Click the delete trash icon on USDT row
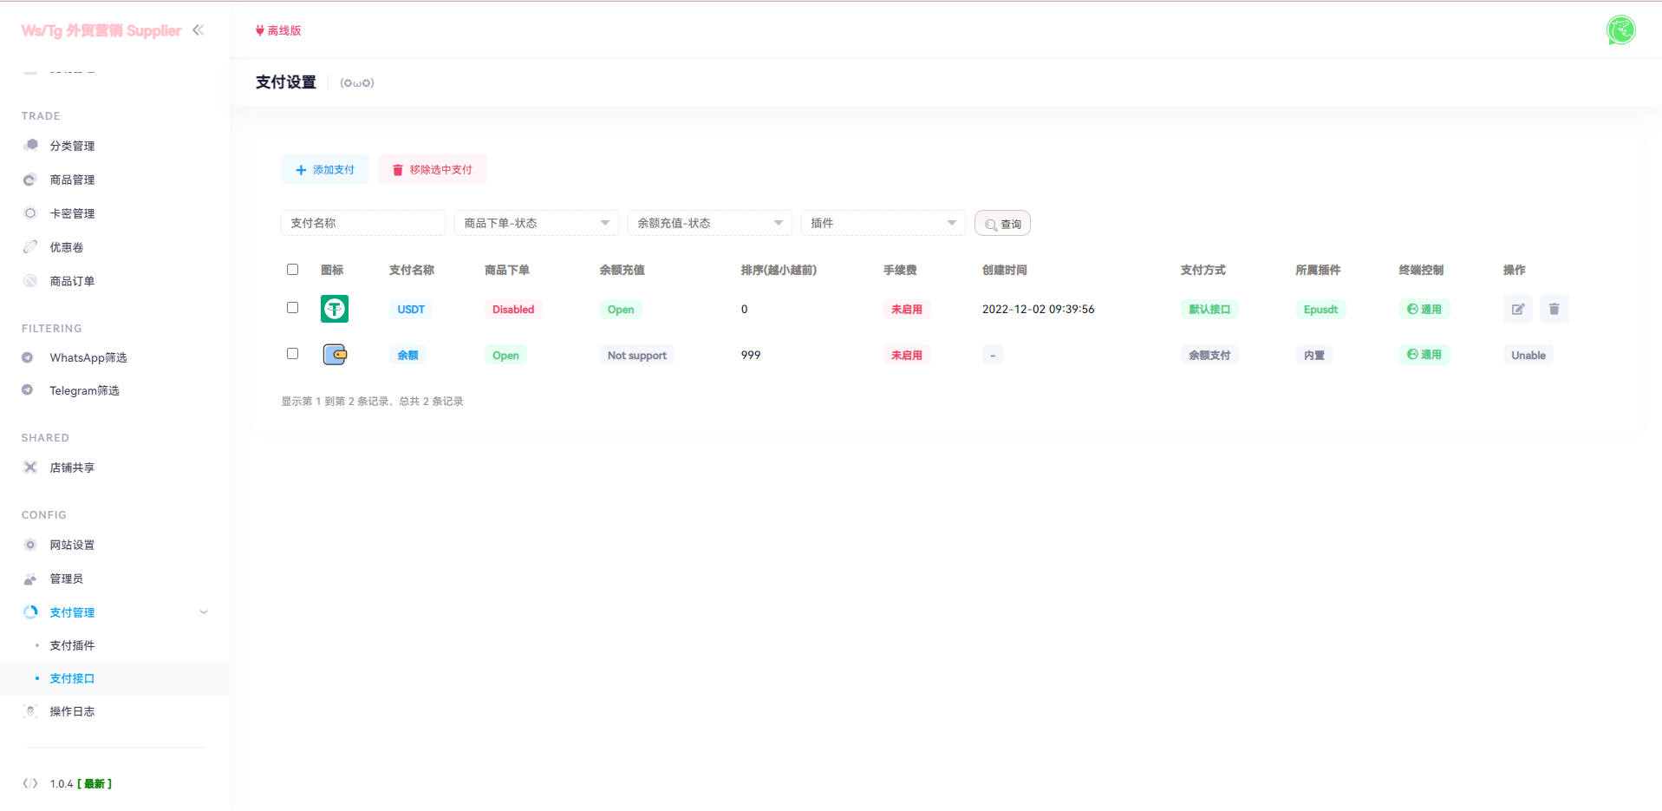The height and width of the screenshot is (811, 1662). (1554, 309)
